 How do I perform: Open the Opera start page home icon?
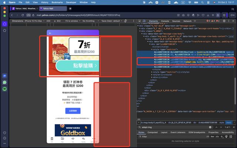(4, 24)
